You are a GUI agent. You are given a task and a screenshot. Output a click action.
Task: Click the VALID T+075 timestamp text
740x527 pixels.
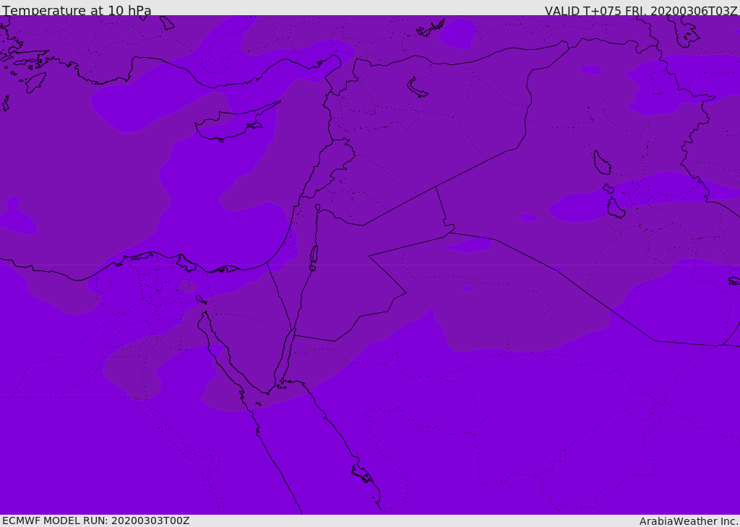point(641,10)
